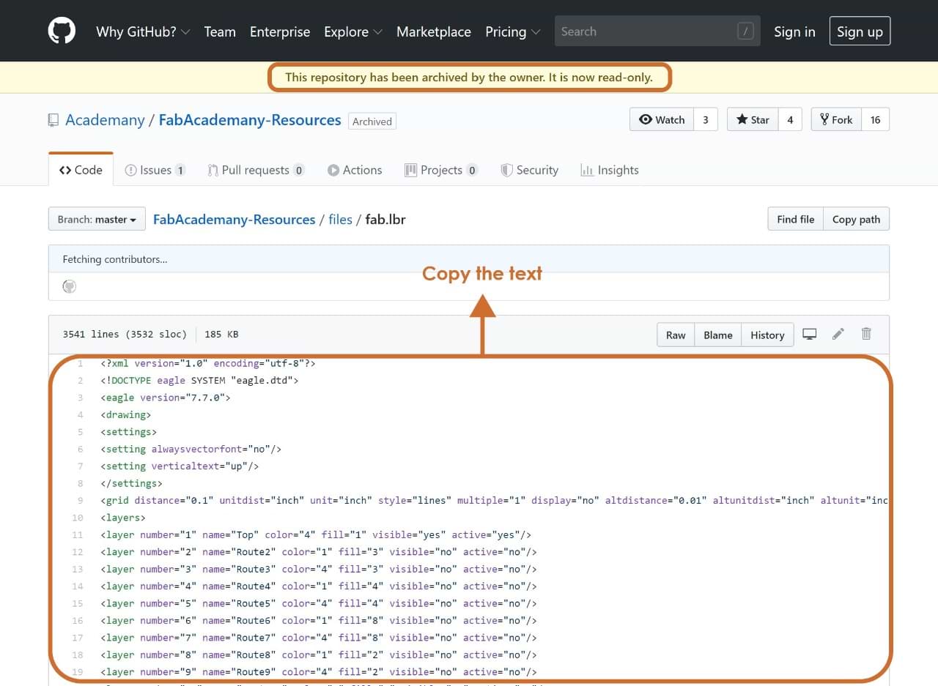Select line number 19 of the file
Screen dimensions: 938x686
(x=78, y=671)
